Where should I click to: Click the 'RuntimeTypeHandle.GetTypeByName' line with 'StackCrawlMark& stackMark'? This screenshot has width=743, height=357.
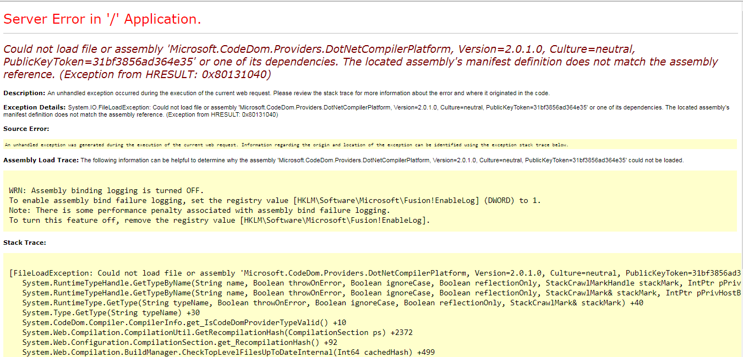381,293
